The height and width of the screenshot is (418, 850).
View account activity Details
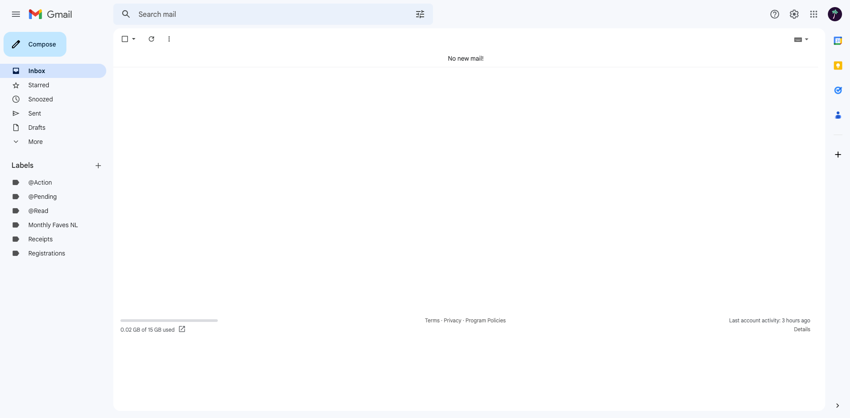(x=802, y=329)
